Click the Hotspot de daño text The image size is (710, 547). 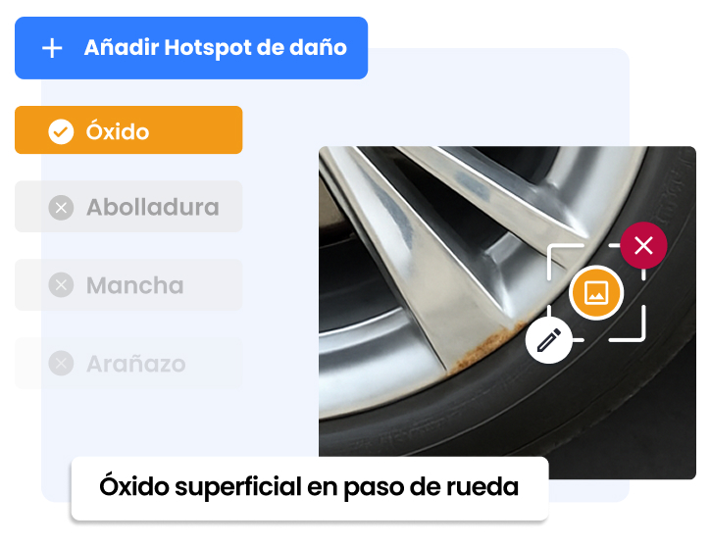point(255,48)
